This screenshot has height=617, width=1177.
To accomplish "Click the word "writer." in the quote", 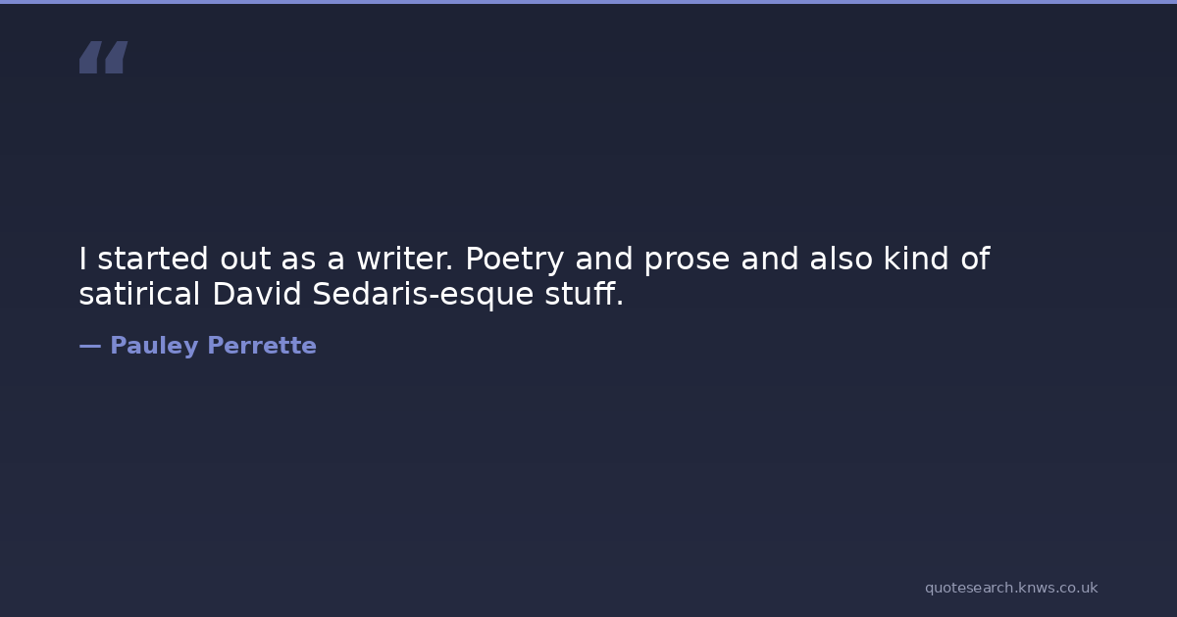I will coord(404,260).
